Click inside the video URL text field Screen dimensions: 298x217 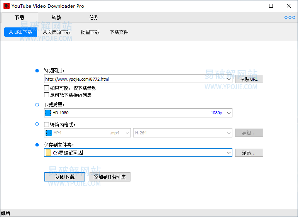coord(131,79)
